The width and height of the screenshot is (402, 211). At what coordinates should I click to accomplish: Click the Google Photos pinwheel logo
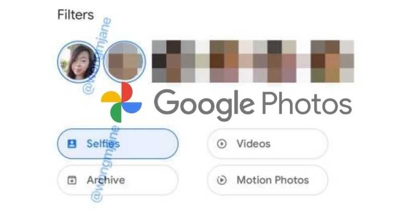(121, 102)
